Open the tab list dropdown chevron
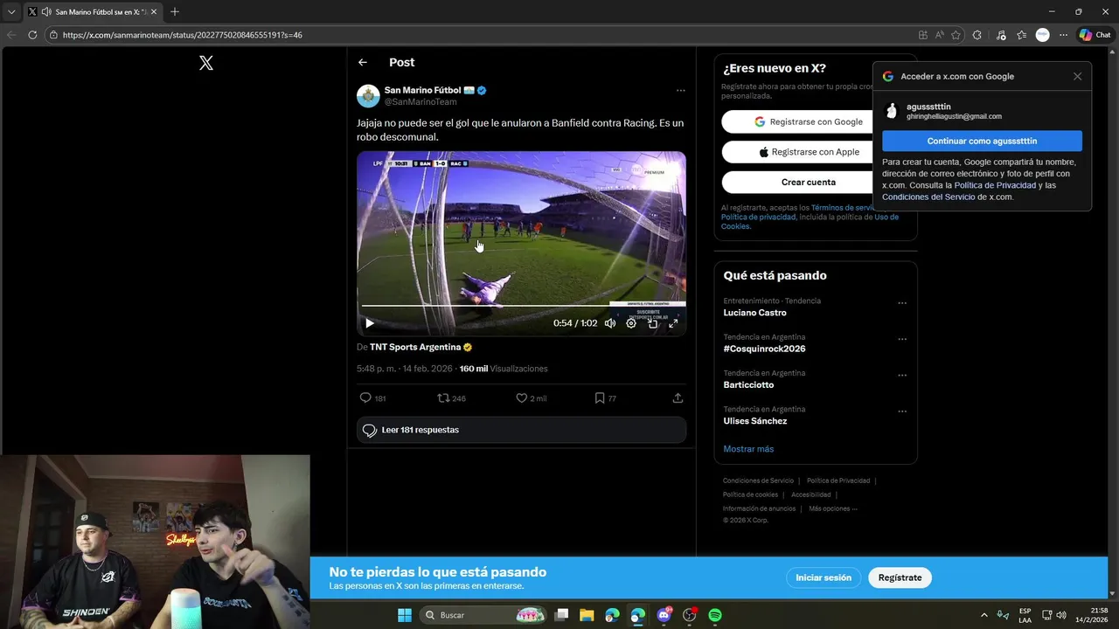 click(x=11, y=11)
